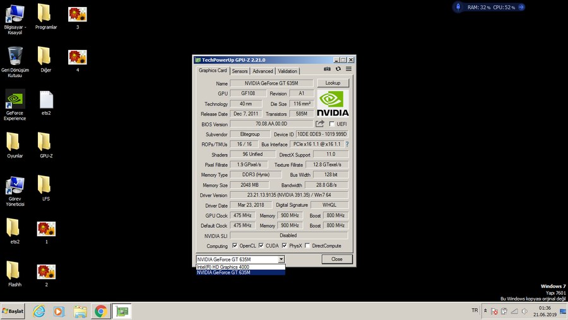Open Geri Dönüşüm Kutusu recycle bin
The image size is (568, 320).
click(15, 62)
